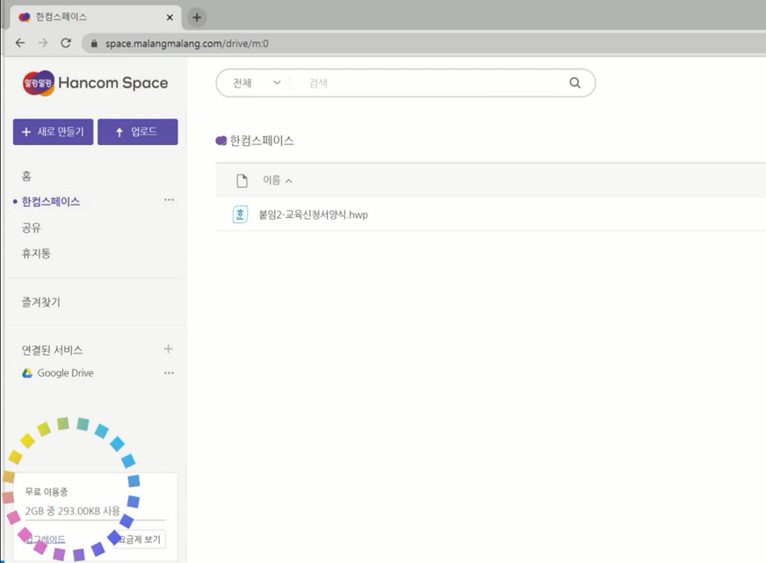Open the 홈 menu item
The height and width of the screenshot is (563, 766).
(x=26, y=176)
